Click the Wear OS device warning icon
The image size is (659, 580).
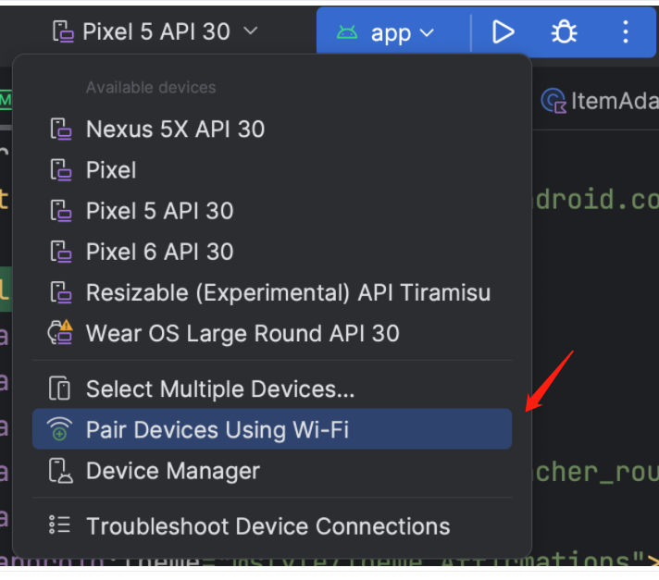(x=60, y=333)
